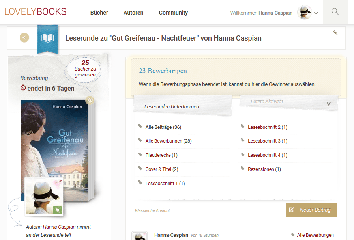Open the search magnifier icon
The image size is (354, 240).
[335, 11]
